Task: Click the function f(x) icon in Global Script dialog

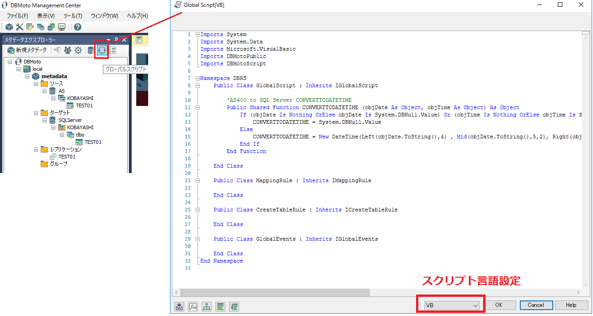Action: coord(193,306)
